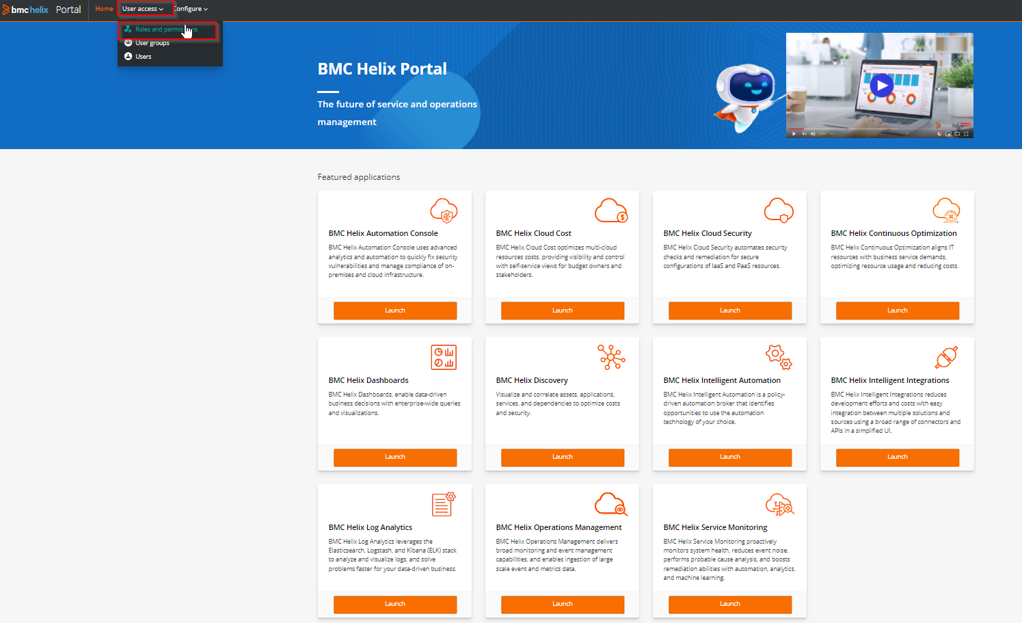Launch BMC Helix Intelligent Automation
The height and width of the screenshot is (623, 1022).
coord(730,458)
